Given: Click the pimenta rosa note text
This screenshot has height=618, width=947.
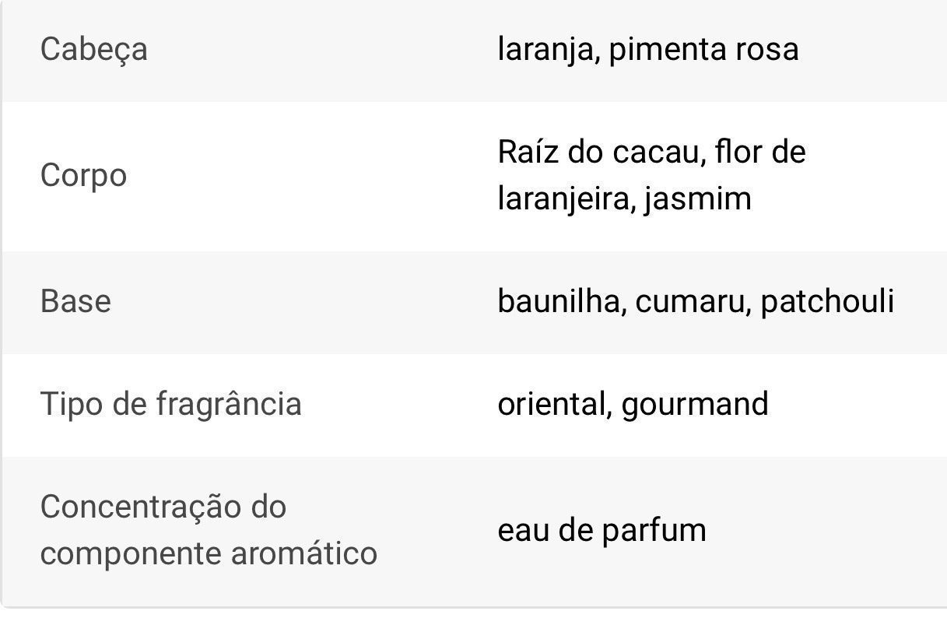Looking at the screenshot, I should [703, 50].
